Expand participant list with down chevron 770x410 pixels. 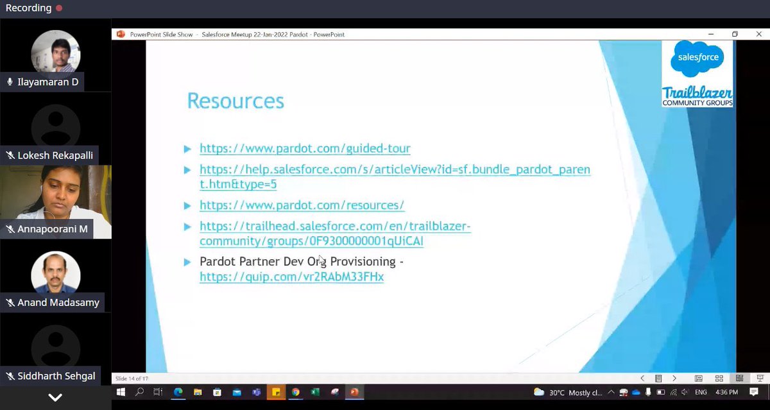[55, 398]
